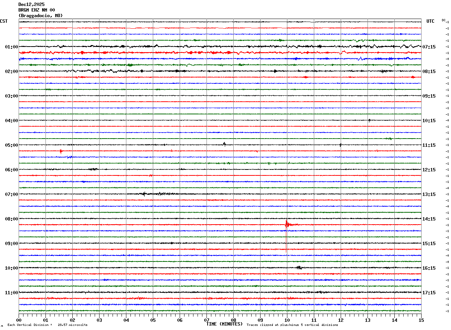The image size is (451, 330).
Task: Select the 01:00 CST row label
Action: coord(12,47)
